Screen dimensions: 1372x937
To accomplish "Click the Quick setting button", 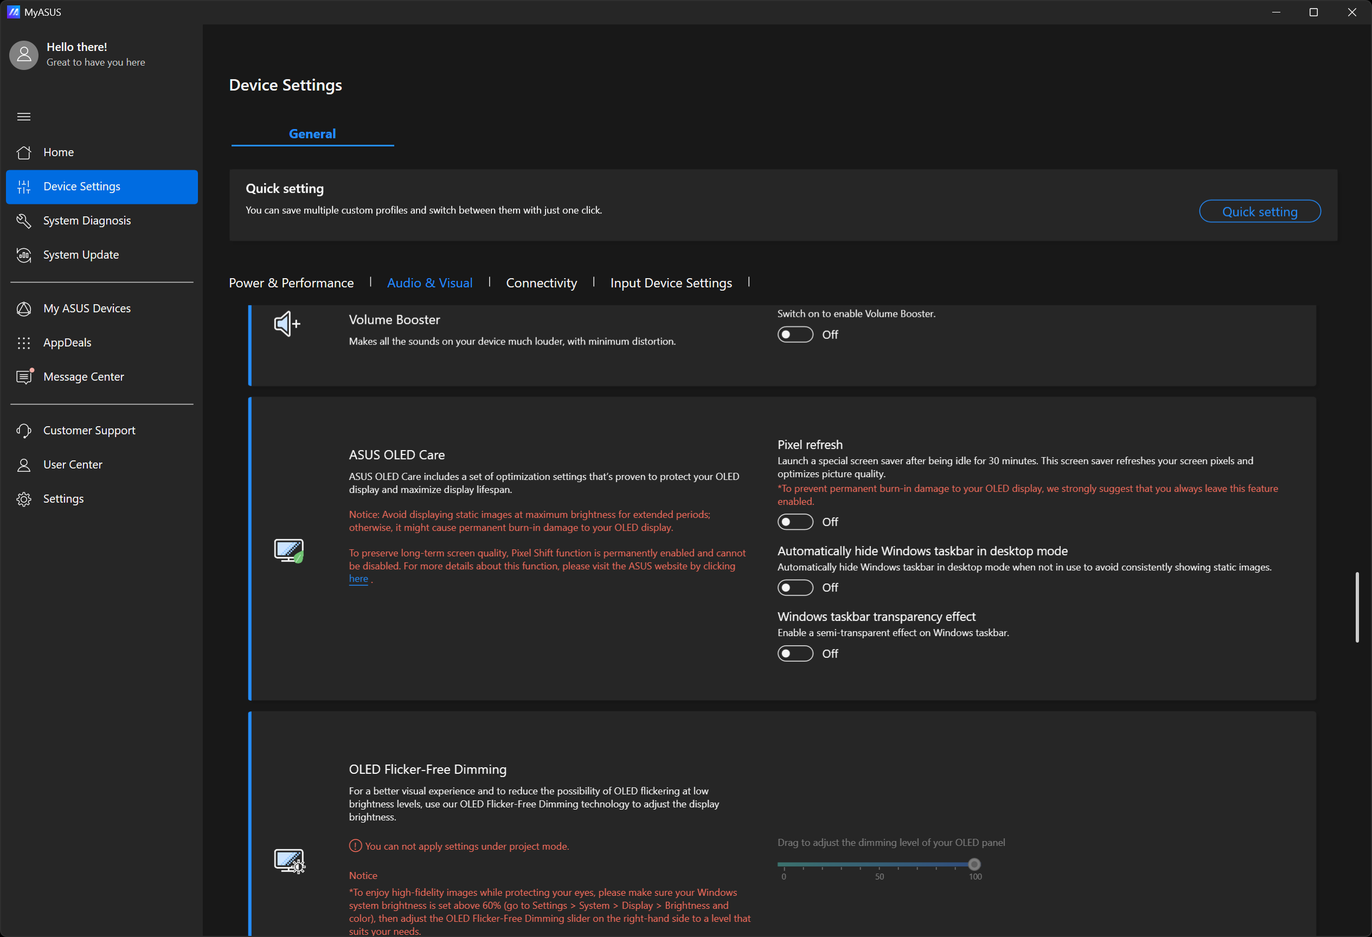I will tap(1259, 212).
